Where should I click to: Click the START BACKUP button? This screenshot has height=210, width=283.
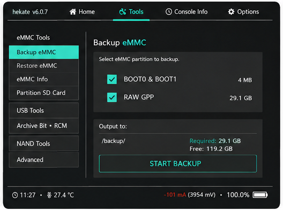(178, 164)
